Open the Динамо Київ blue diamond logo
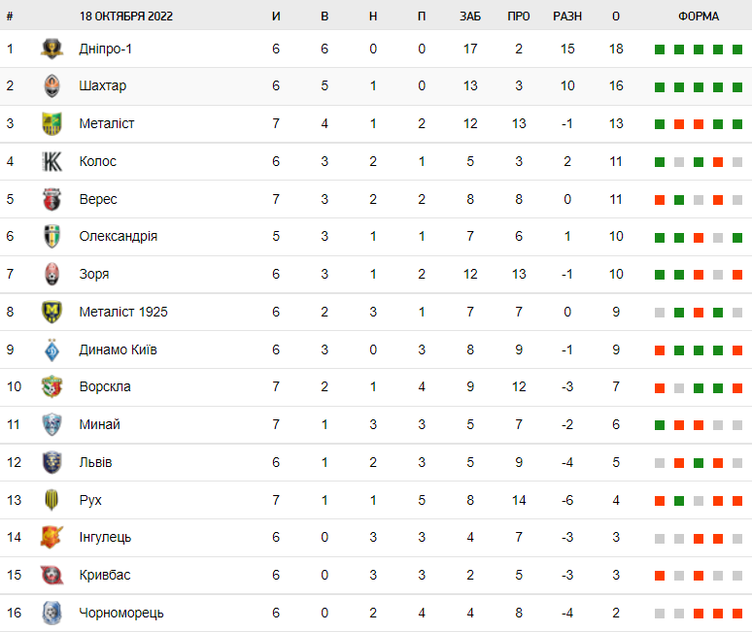The width and height of the screenshot is (752, 632). tap(51, 349)
